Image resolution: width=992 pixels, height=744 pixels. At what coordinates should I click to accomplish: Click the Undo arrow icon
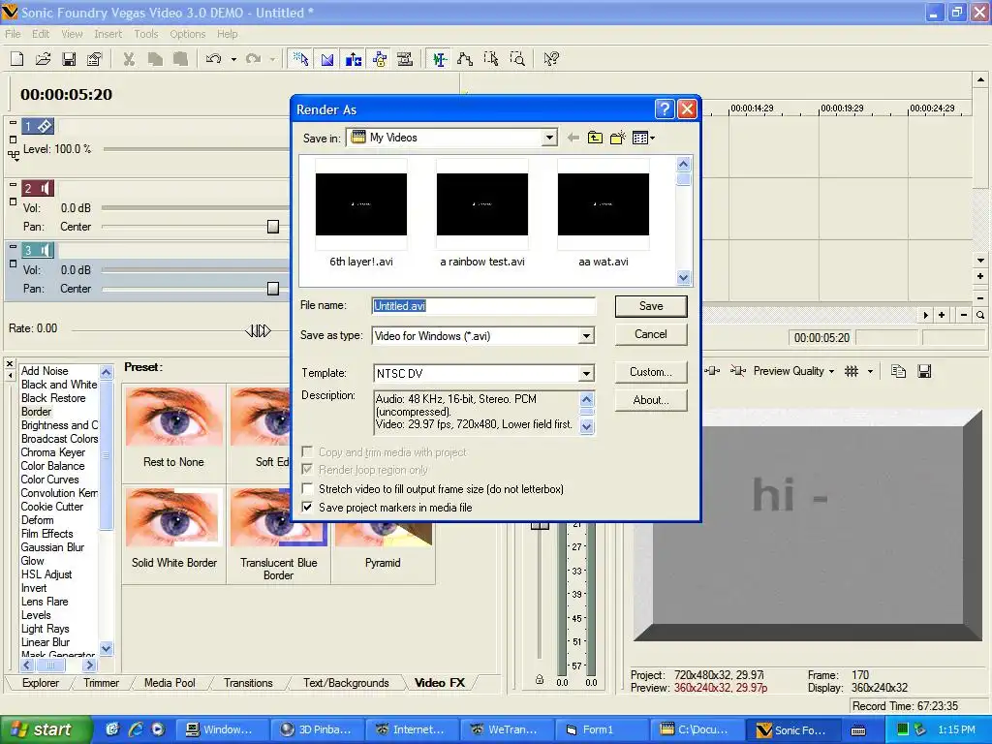point(214,59)
